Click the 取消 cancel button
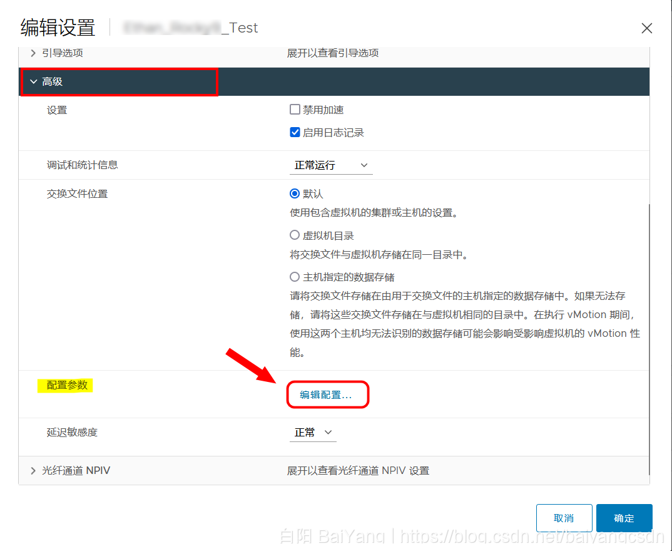Screen dimensions: 672x551 564,518
